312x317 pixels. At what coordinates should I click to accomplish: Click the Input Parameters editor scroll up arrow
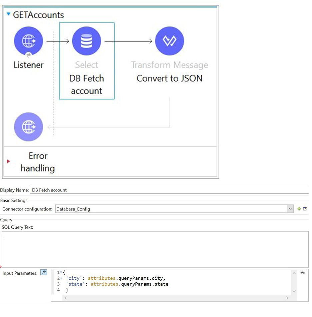[294, 273]
